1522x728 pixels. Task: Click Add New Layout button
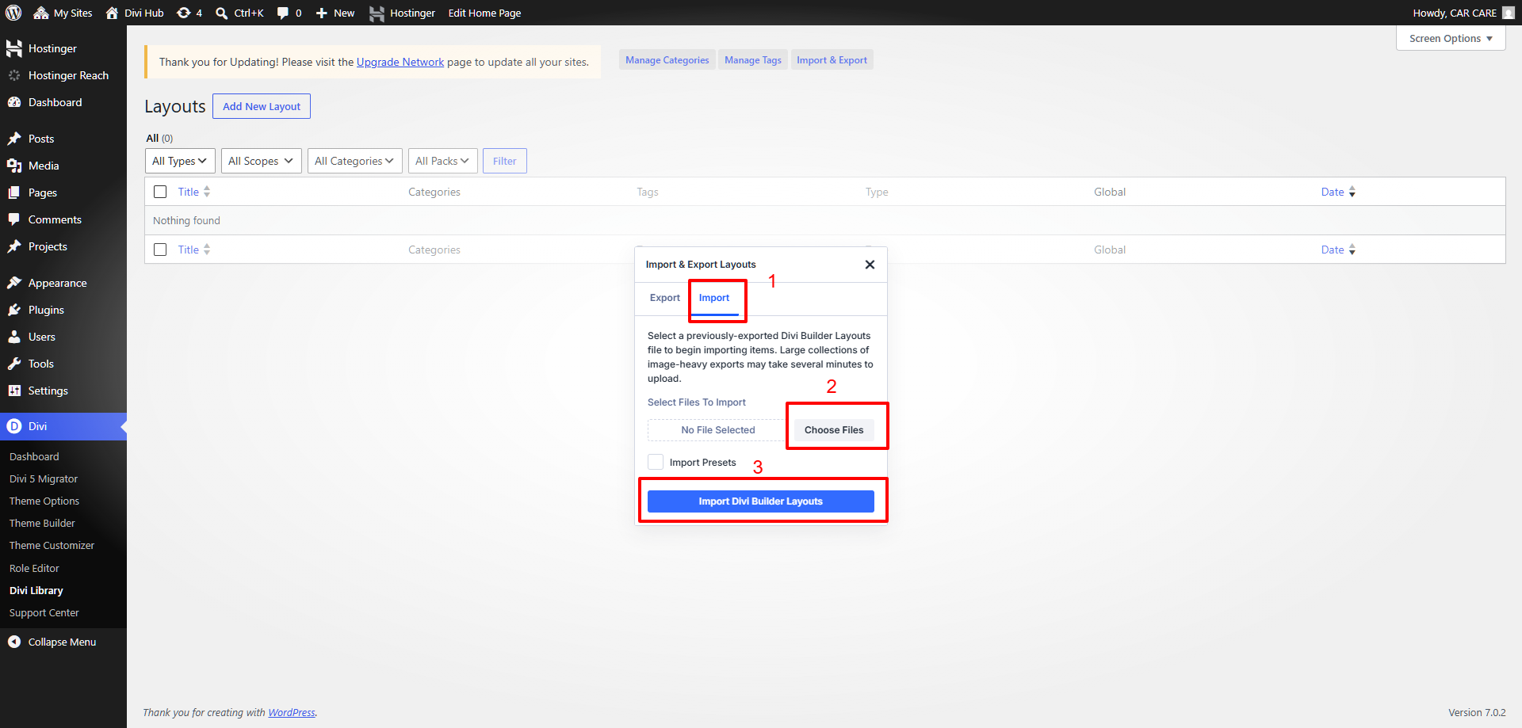[262, 106]
